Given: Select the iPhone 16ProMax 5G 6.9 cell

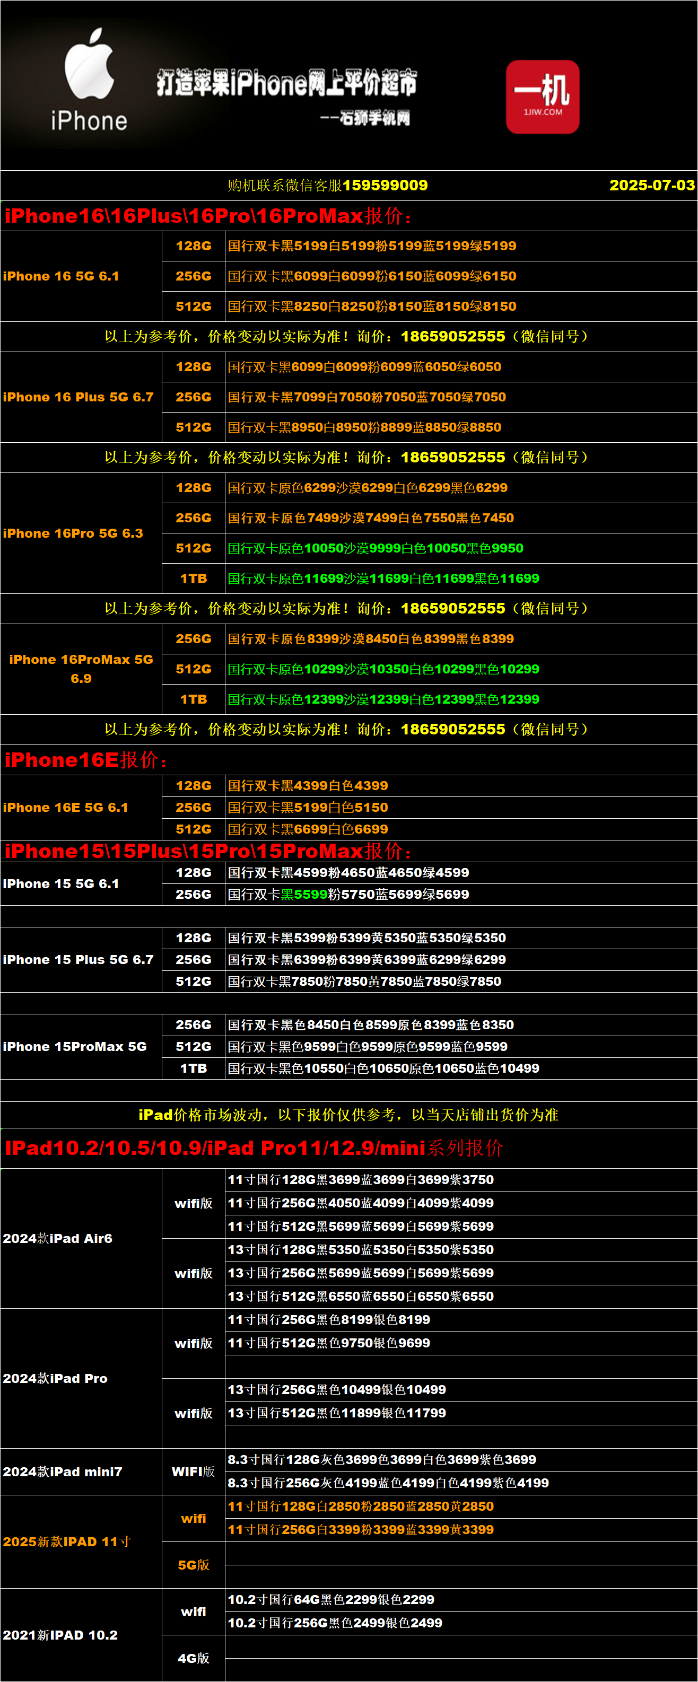Looking at the screenshot, I should click(x=81, y=669).
